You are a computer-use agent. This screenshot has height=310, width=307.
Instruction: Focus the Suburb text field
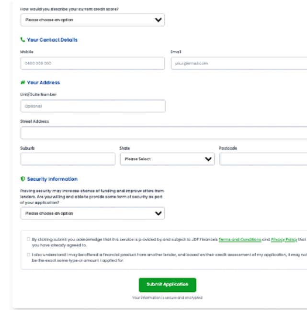point(68,159)
